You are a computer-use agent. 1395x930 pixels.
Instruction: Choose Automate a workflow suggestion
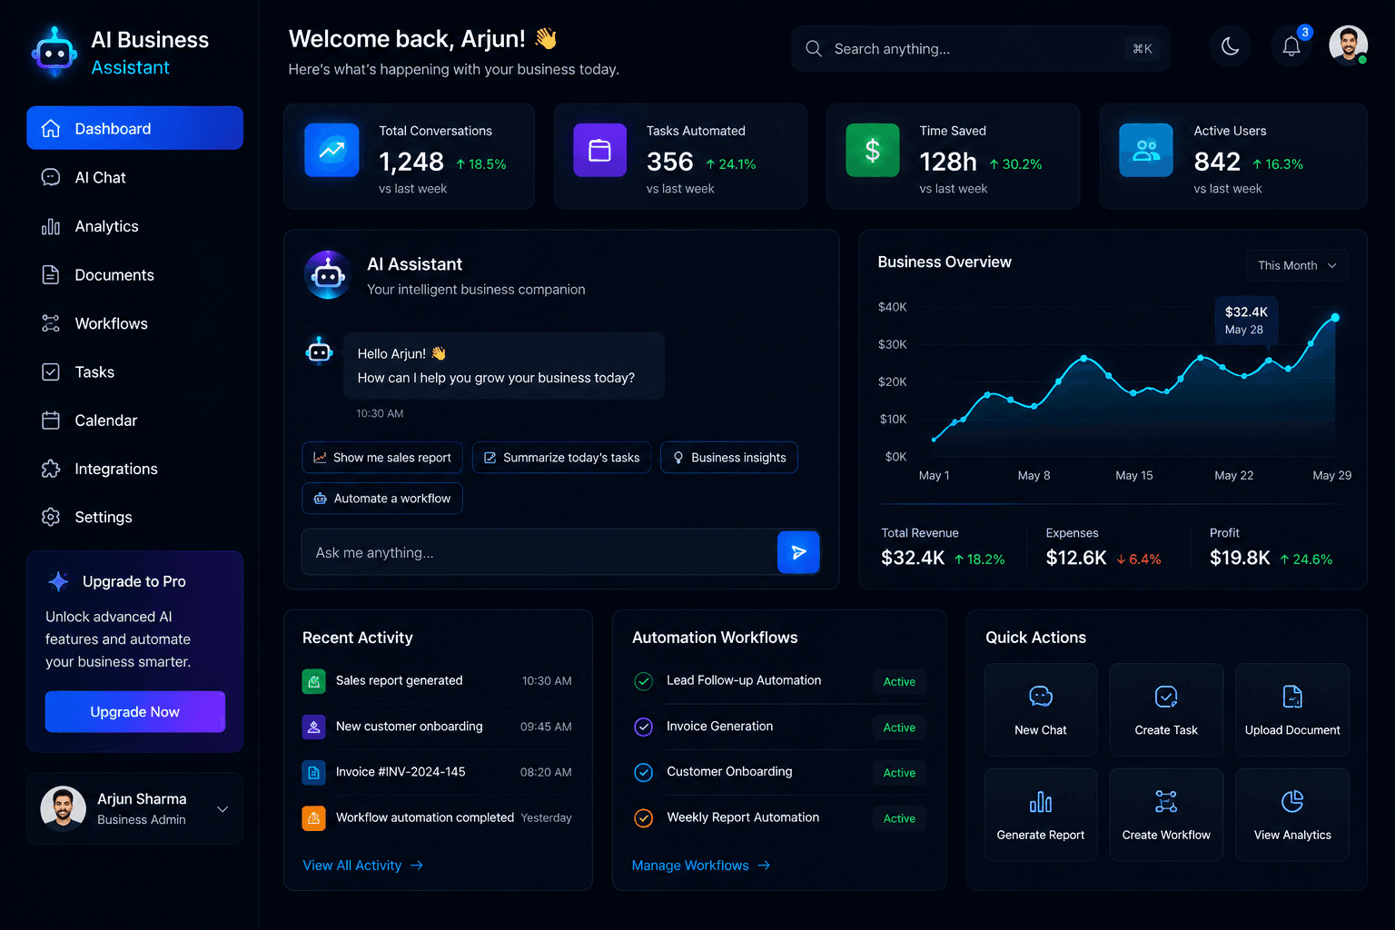point(382,499)
